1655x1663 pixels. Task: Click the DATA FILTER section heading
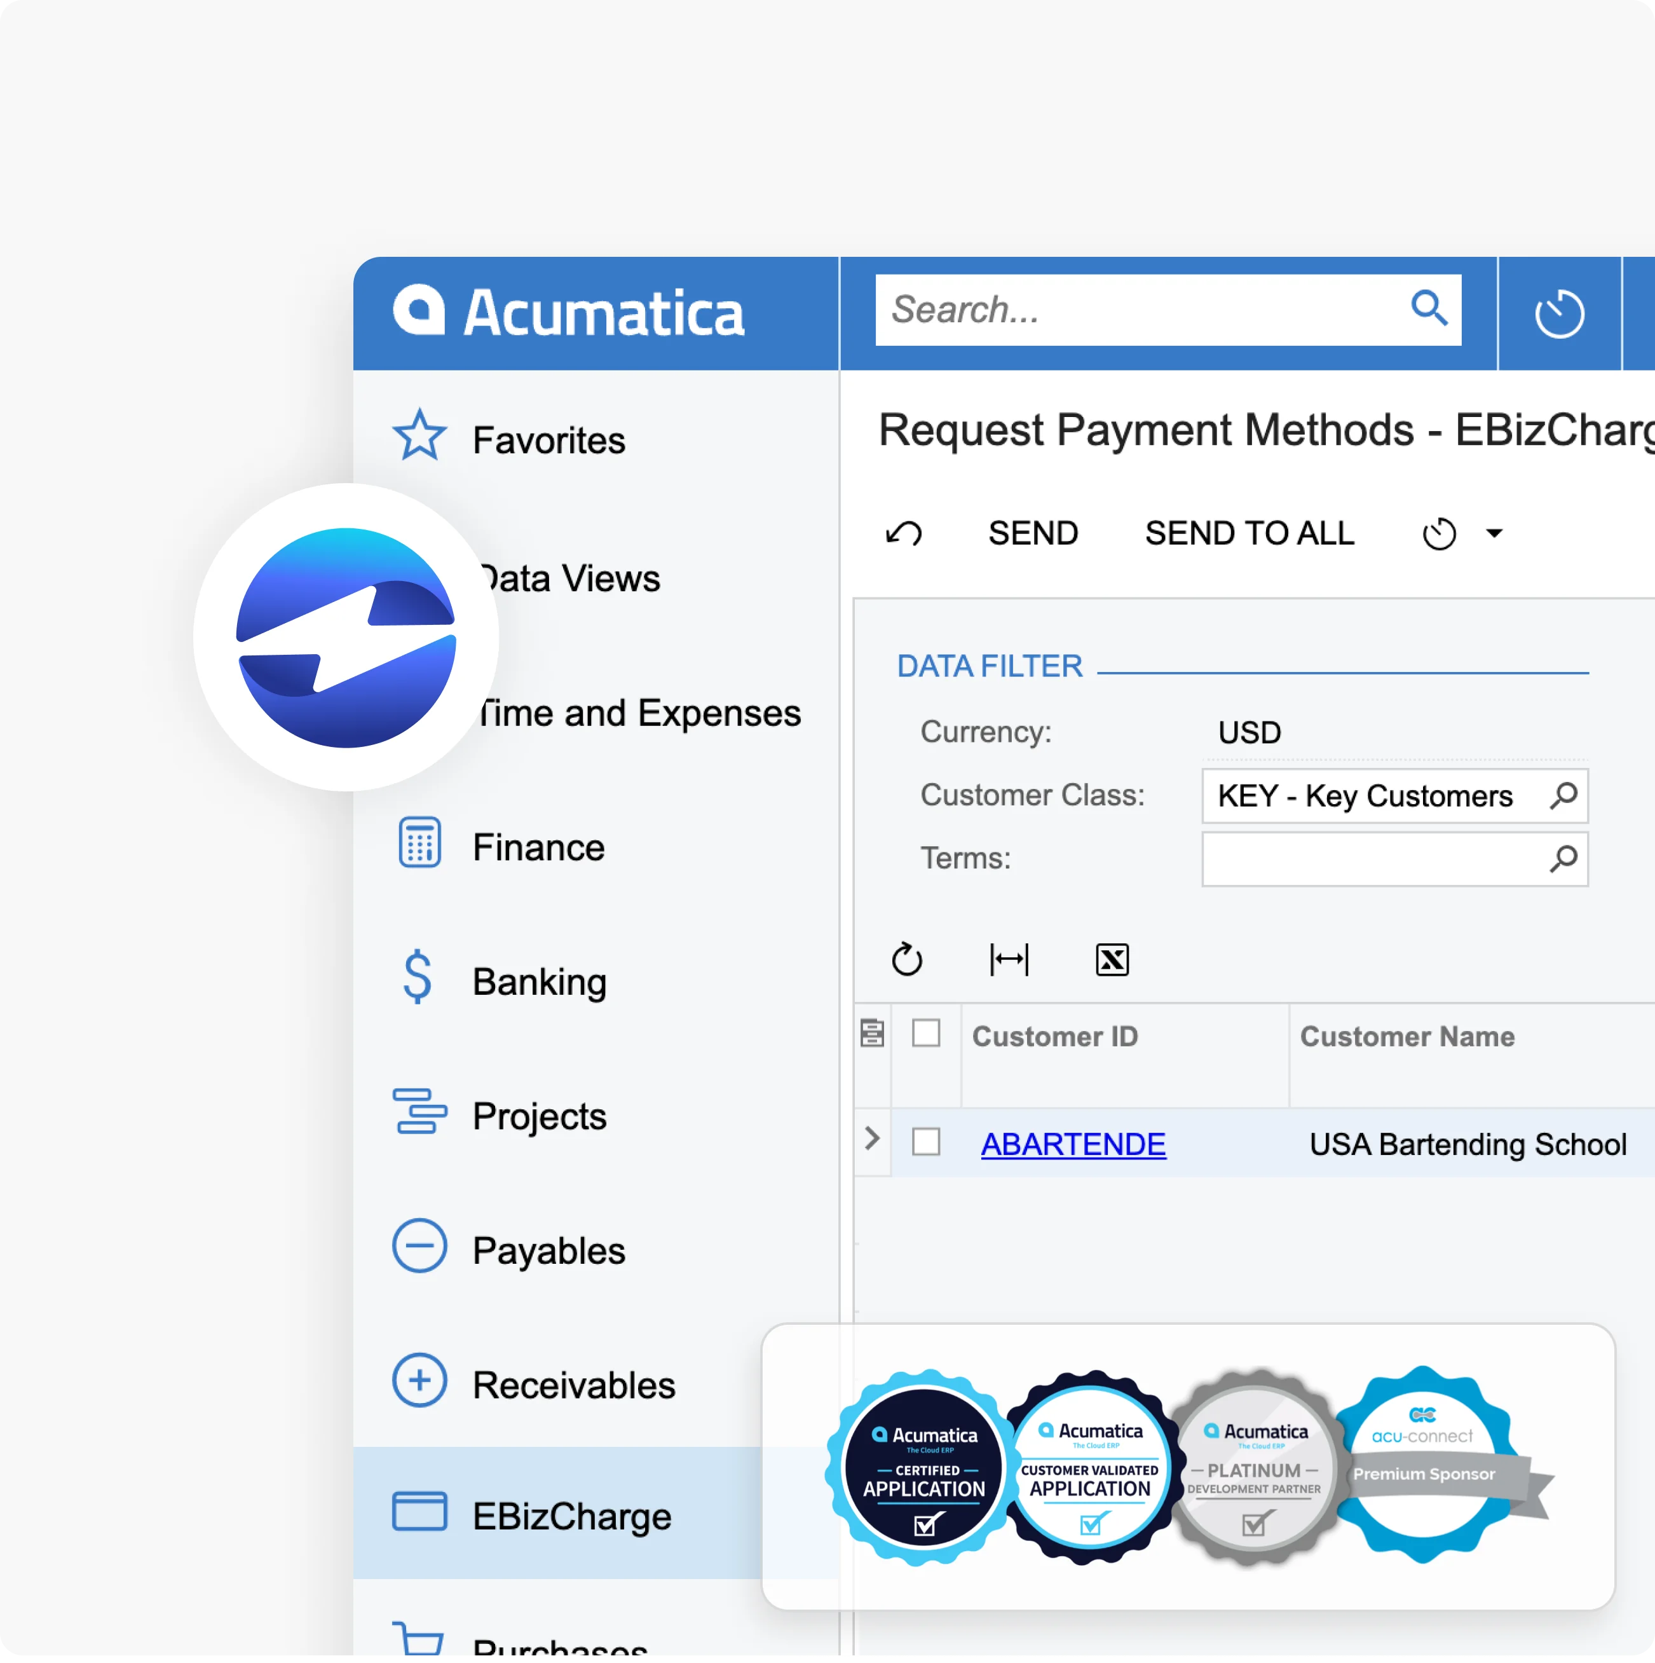pos(990,666)
